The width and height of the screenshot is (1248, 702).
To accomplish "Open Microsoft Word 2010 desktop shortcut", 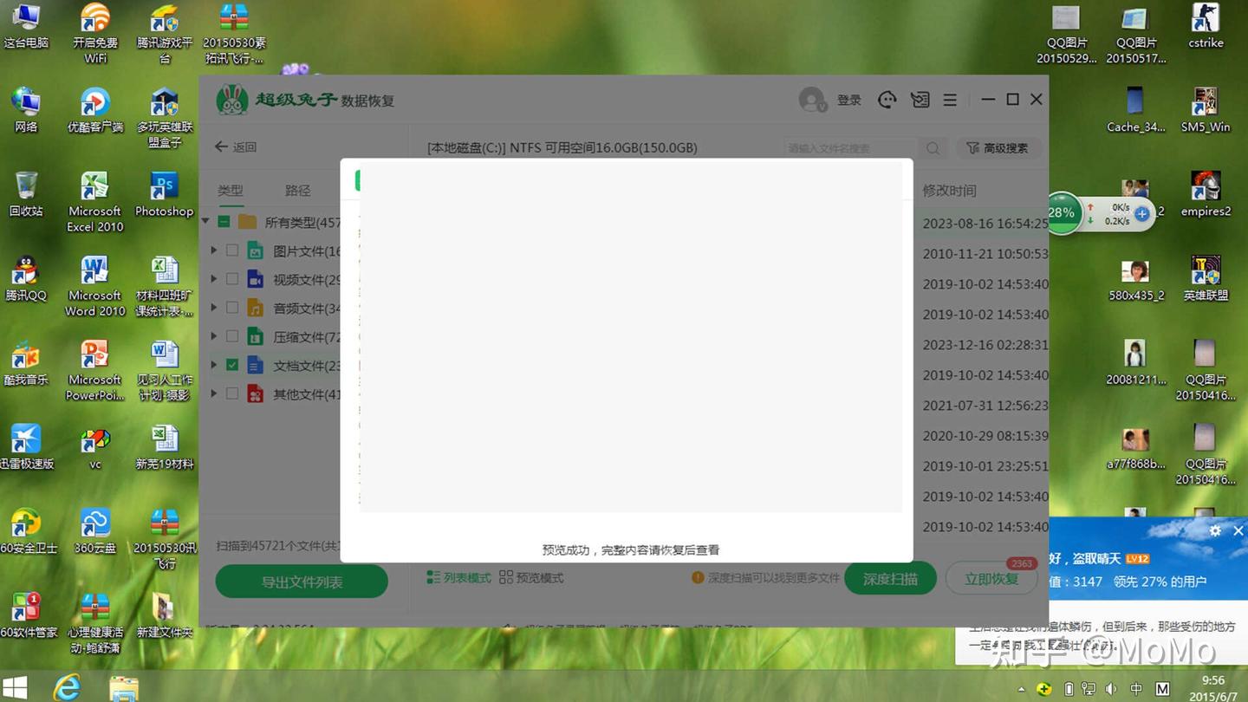I will 95,286.
